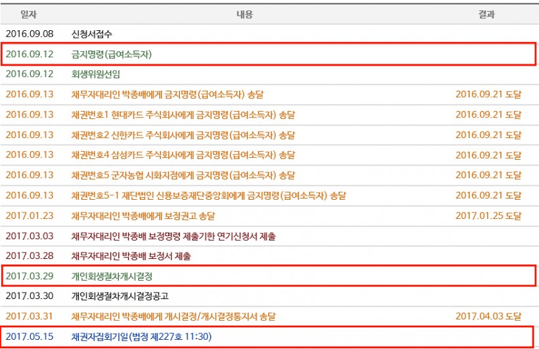Click date 2016.09.12 of 회생위원선임 row
Screen dimensions: 539x349
tap(30, 74)
